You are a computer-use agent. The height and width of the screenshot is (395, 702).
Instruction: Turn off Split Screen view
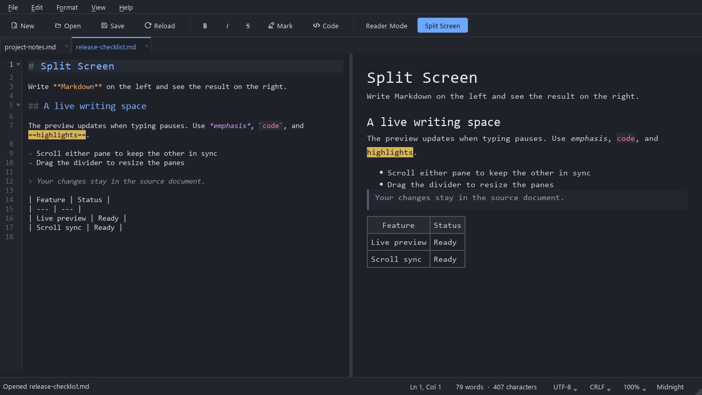442,26
